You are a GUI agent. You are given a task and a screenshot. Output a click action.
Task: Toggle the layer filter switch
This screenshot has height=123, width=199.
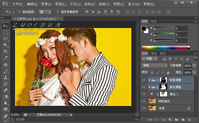point(196,59)
